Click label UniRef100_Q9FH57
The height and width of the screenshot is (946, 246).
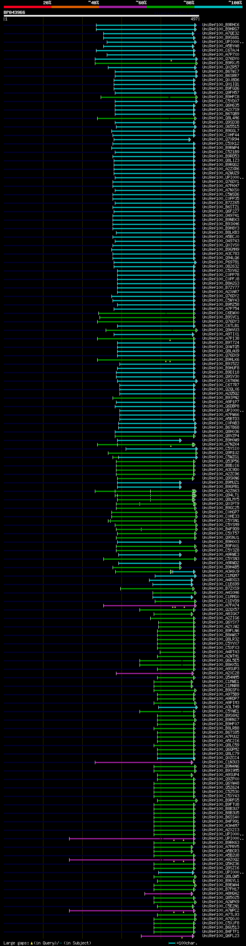coord(221,93)
